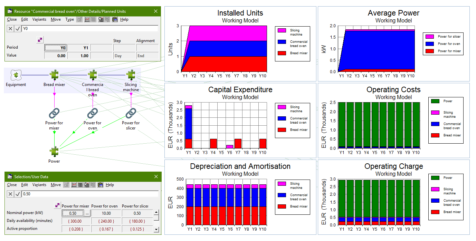Click the table grid icon in User Data toolbar
This screenshot has height=241, width=476.
coord(80,185)
